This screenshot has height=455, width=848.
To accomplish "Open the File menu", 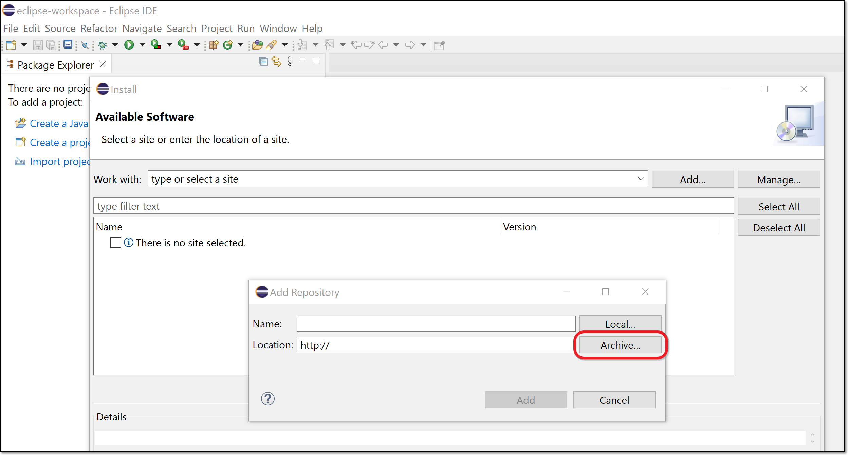I will pyautogui.click(x=11, y=29).
